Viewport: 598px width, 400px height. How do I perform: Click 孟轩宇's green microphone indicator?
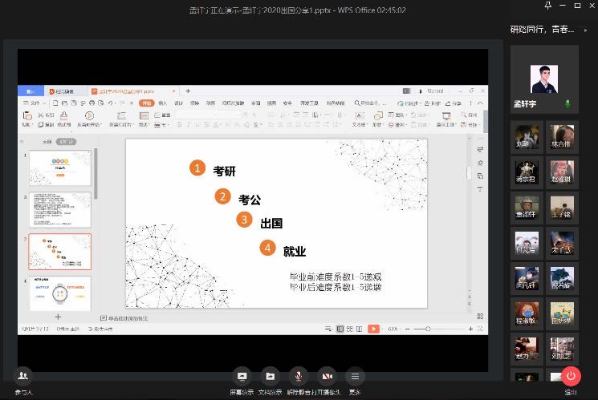[567, 103]
